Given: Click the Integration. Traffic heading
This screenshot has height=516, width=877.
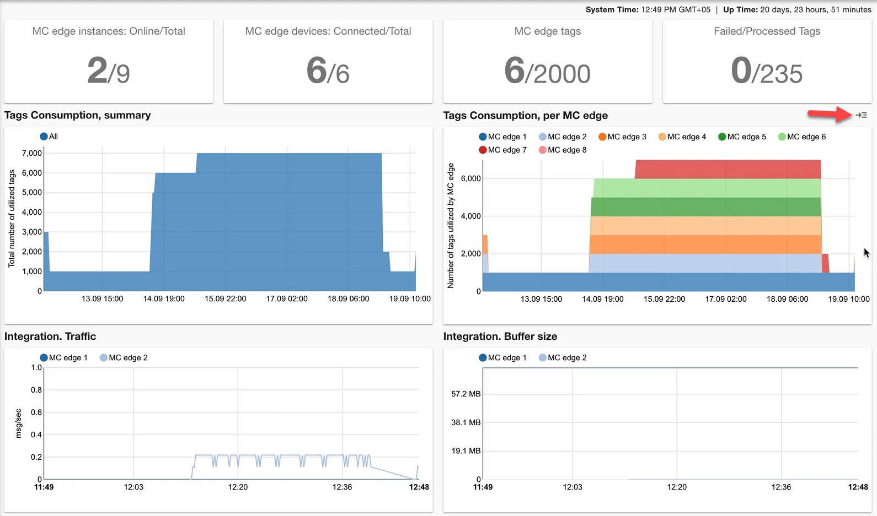Looking at the screenshot, I should 50,336.
